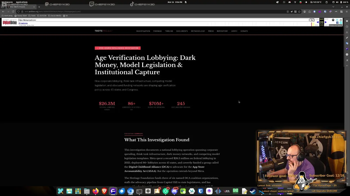The height and width of the screenshot is (196, 350).
Task: Go to next Wayback capture arrow
Action: [325, 22]
